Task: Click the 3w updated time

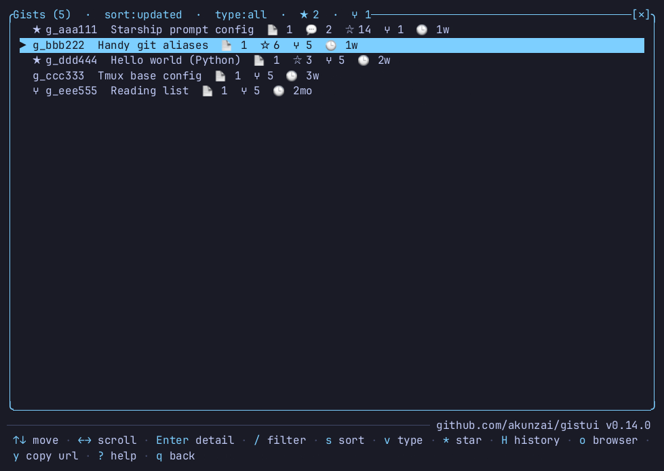Action: [x=313, y=76]
